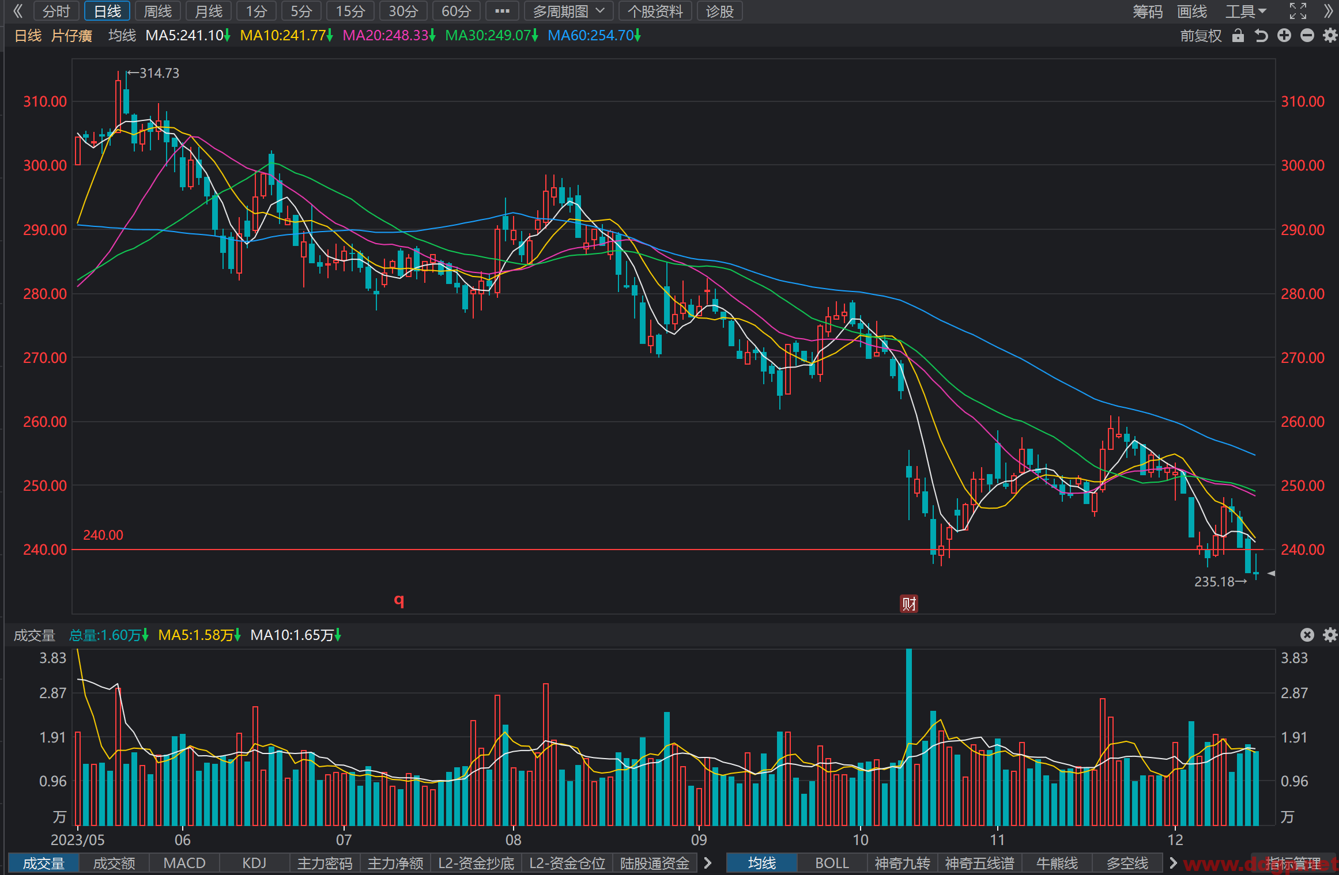Expand more indicators arrow after 陆股通资金
Screen dimensions: 1339x875
[x=708, y=863]
